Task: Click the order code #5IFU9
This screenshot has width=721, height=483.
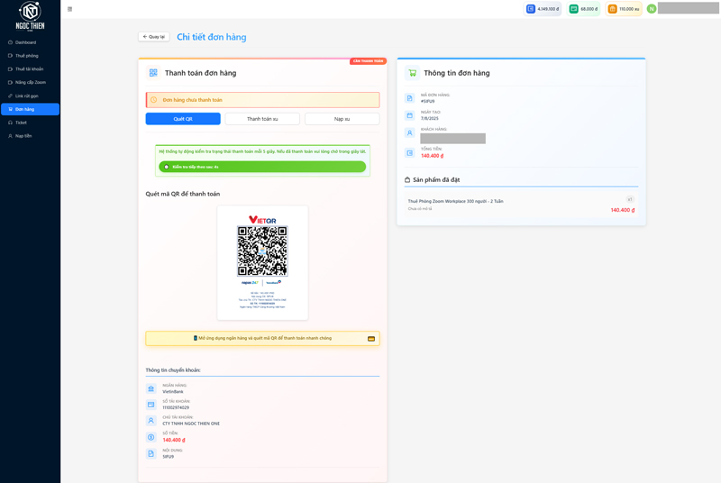Action: 427,101
